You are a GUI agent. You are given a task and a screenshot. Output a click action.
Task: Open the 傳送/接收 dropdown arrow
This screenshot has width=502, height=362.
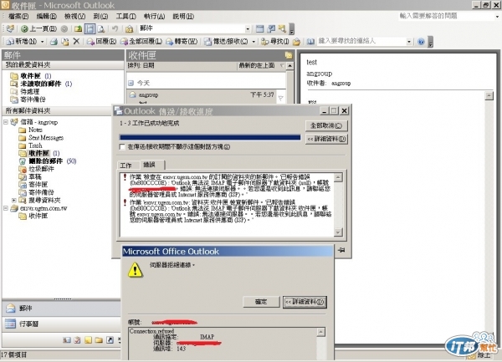[254, 42]
